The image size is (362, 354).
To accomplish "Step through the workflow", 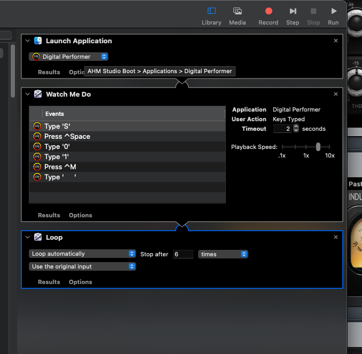I will pyautogui.click(x=293, y=16).
